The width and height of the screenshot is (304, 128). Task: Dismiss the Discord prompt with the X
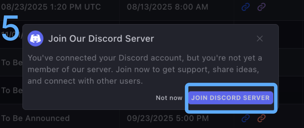(x=260, y=39)
